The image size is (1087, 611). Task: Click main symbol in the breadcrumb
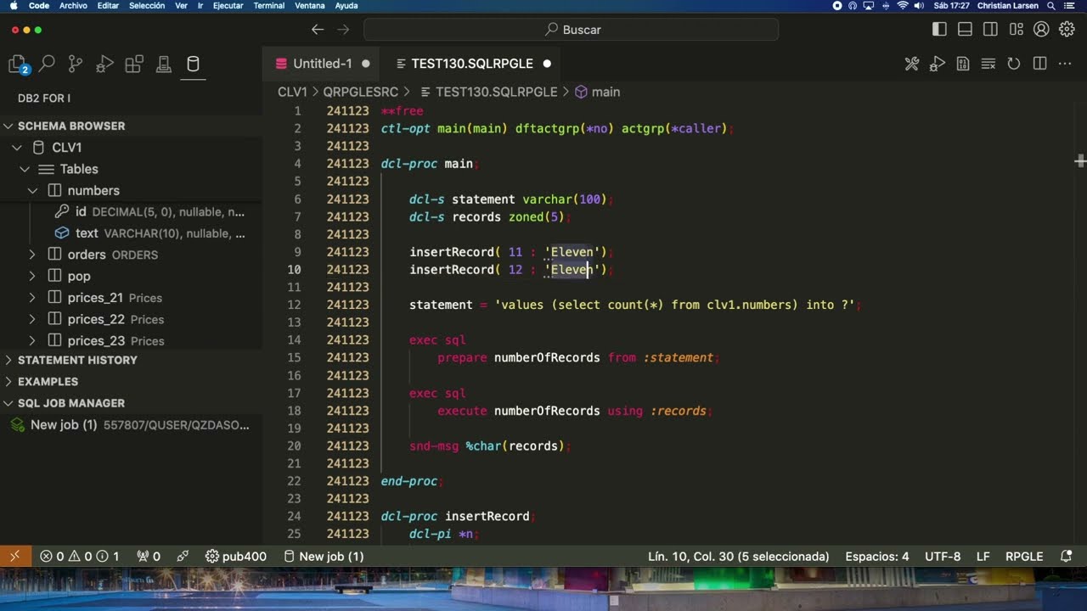coord(598,92)
